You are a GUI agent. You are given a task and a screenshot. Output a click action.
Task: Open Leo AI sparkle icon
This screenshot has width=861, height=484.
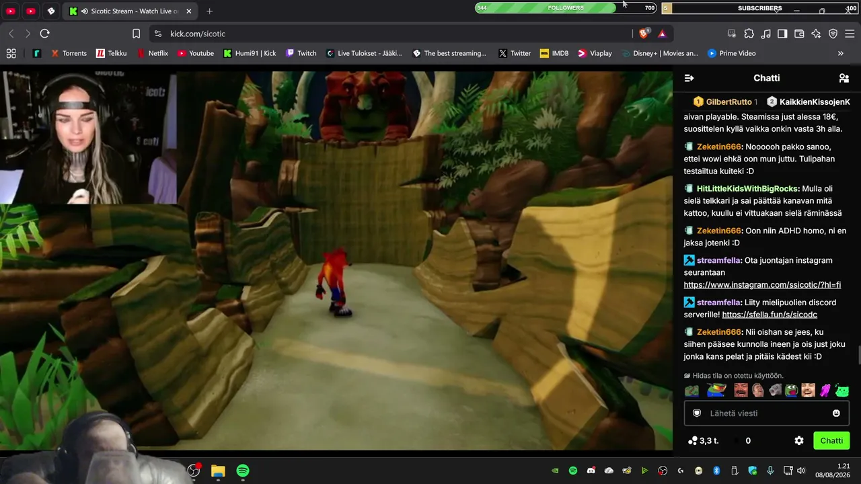[816, 34]
